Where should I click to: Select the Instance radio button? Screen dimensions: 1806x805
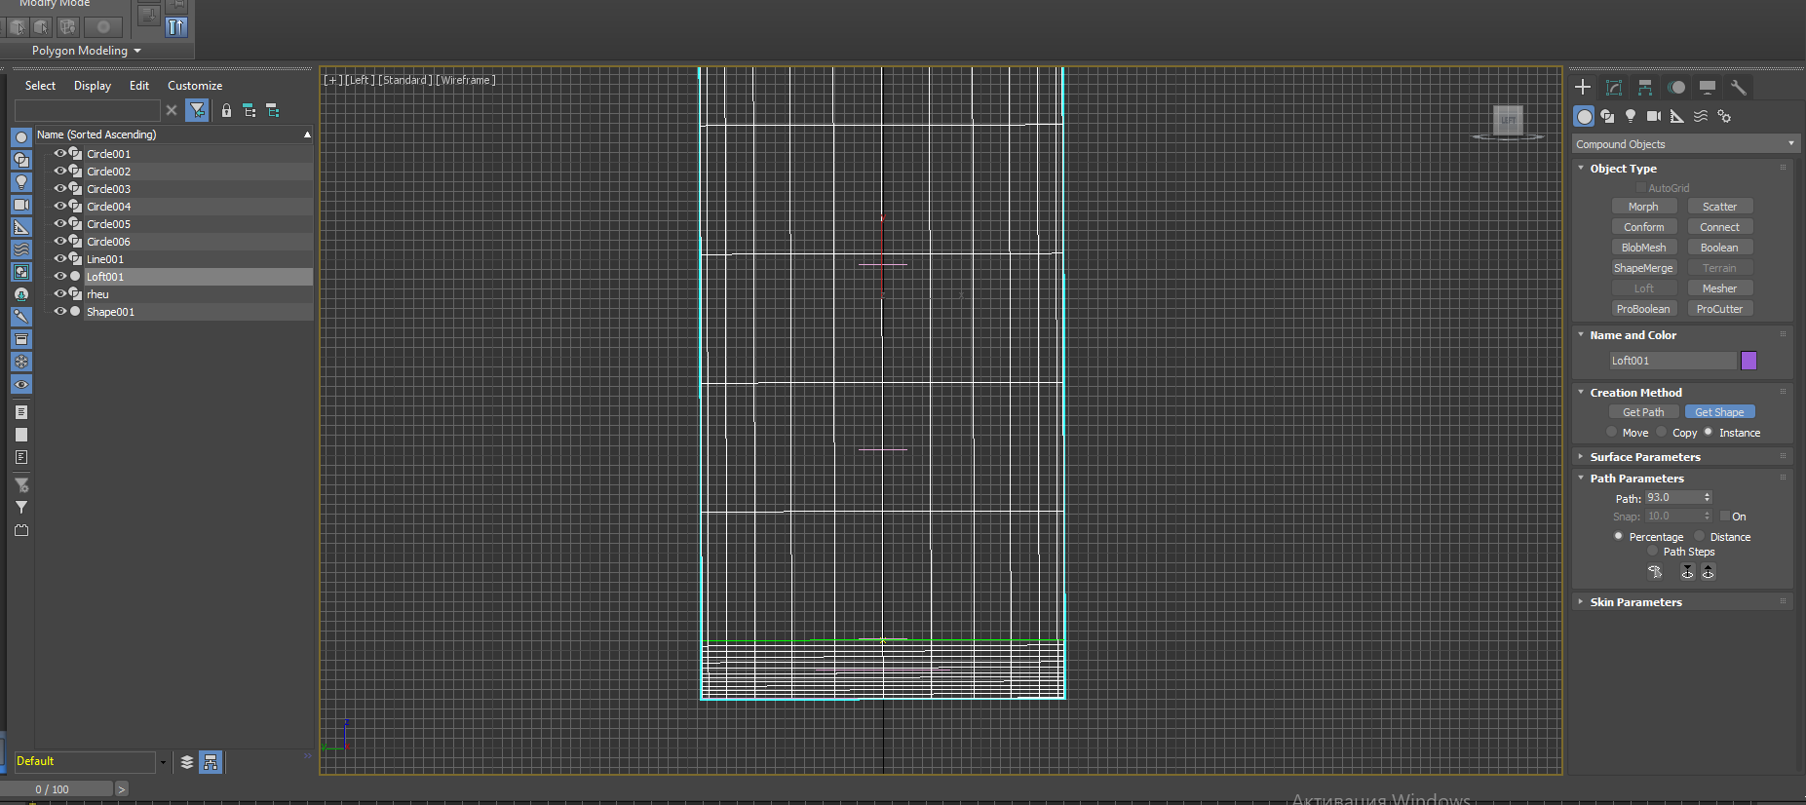pyautogui.click(x=1709, y=432)
